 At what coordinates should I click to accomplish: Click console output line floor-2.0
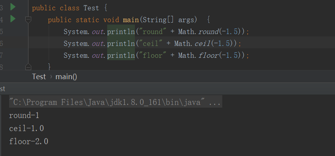(x=28, y=141)
